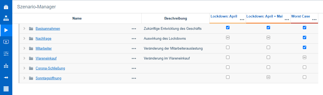This screenshot has height=95, width=323.
Task: Open the table grid icon in sidebar
Action: [x=6, y=89]
